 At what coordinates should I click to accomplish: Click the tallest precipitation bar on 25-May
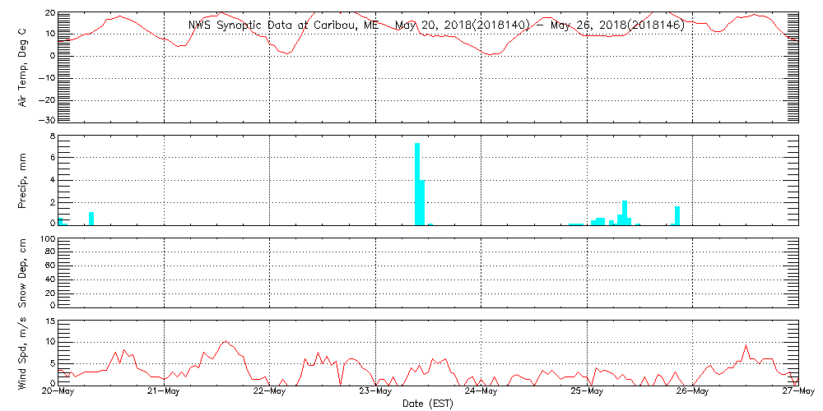point(625,213)
